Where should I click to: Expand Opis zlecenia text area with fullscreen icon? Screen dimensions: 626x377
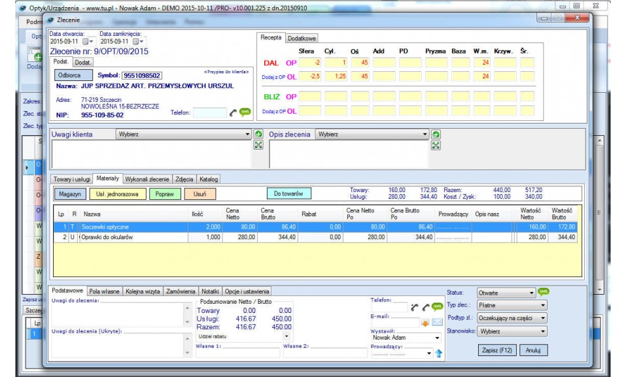point(436,145)
